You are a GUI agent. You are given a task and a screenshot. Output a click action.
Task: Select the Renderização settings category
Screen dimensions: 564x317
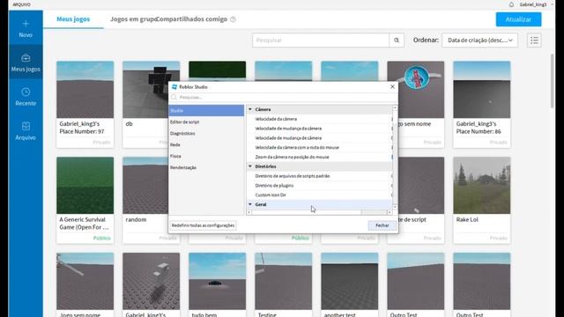pos(206,167)
